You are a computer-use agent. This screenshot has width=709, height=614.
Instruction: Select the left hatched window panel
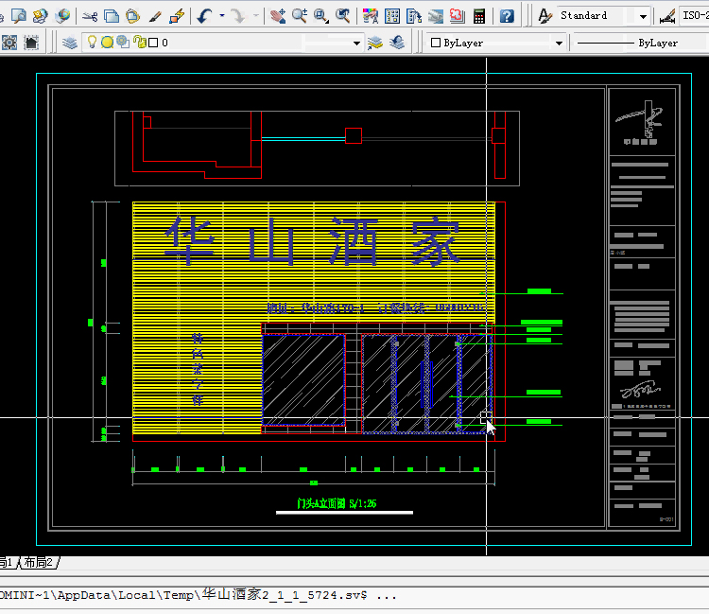tap(303, 380)
